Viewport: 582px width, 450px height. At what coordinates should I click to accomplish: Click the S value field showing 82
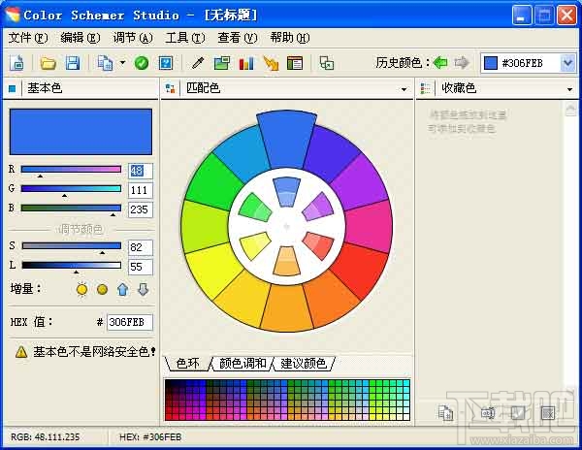[x=141, y=247]
